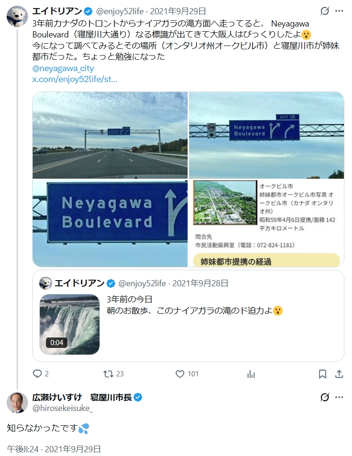Image resolution: width=352 pixels, height=456 pixels.
Task: Open the @neyagawa_city mention link
Action: pos(63,68)
